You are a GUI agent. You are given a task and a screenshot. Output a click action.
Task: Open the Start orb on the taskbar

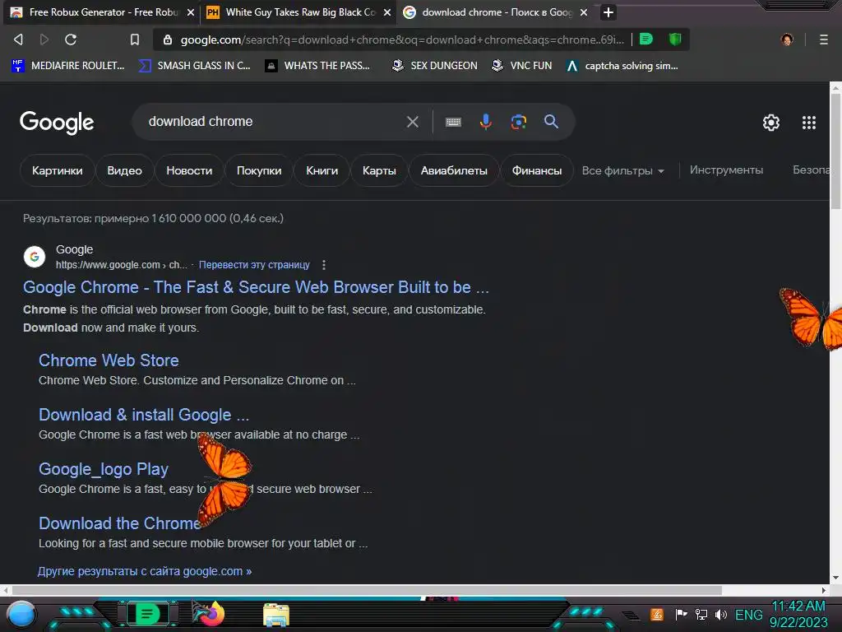[21, 614]
